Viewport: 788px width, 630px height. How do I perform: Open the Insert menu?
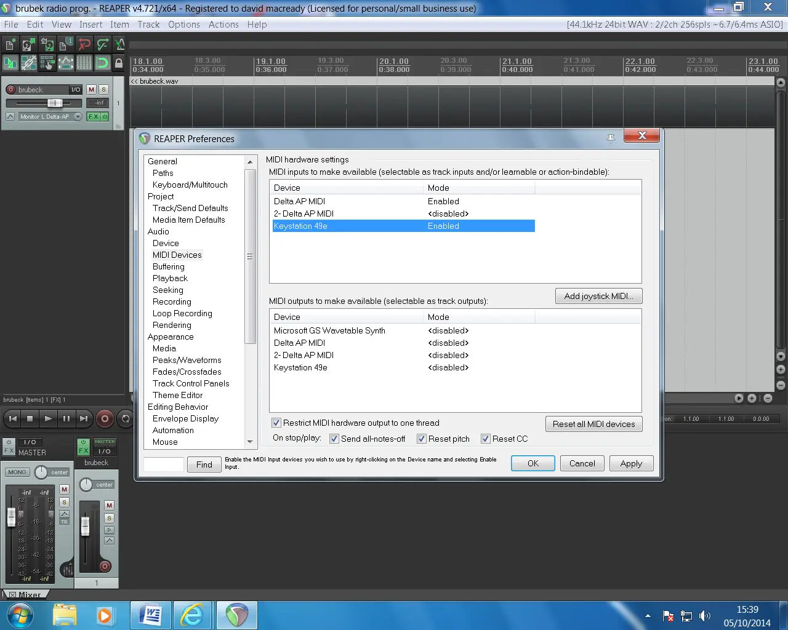point(90,25)
